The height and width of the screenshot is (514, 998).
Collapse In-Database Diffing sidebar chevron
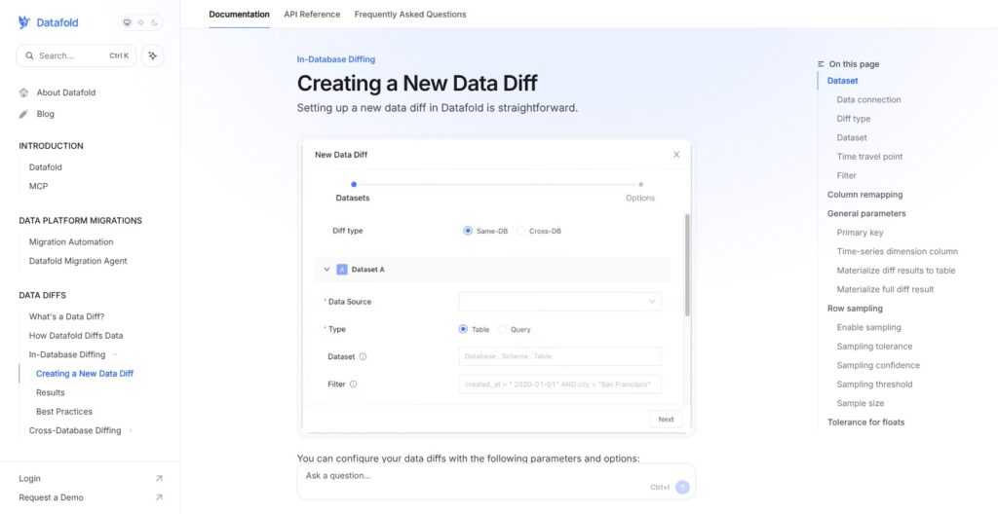tap(115, 355)
